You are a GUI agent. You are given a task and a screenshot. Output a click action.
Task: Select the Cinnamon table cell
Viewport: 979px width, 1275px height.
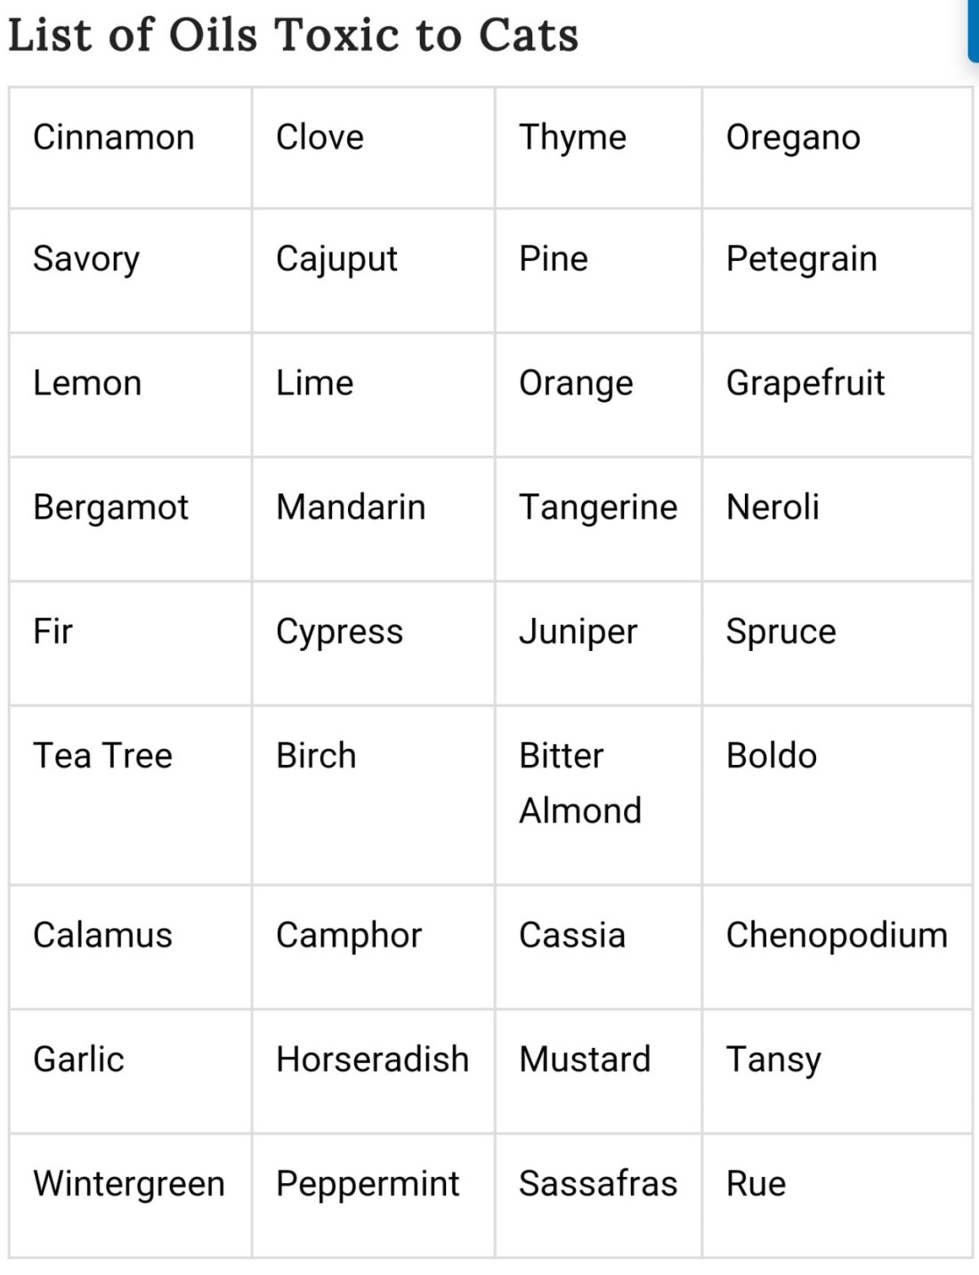point(114,138)
